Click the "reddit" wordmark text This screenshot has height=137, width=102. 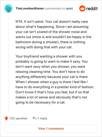[x=92, y=8]
